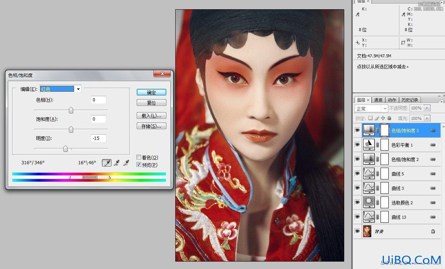
Task: Click the 不透明度 100% value field
Action: pos(416,108)
